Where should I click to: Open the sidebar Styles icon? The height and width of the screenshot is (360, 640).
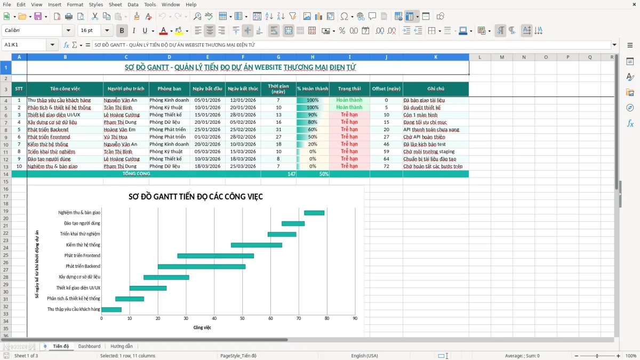[630, 77]
